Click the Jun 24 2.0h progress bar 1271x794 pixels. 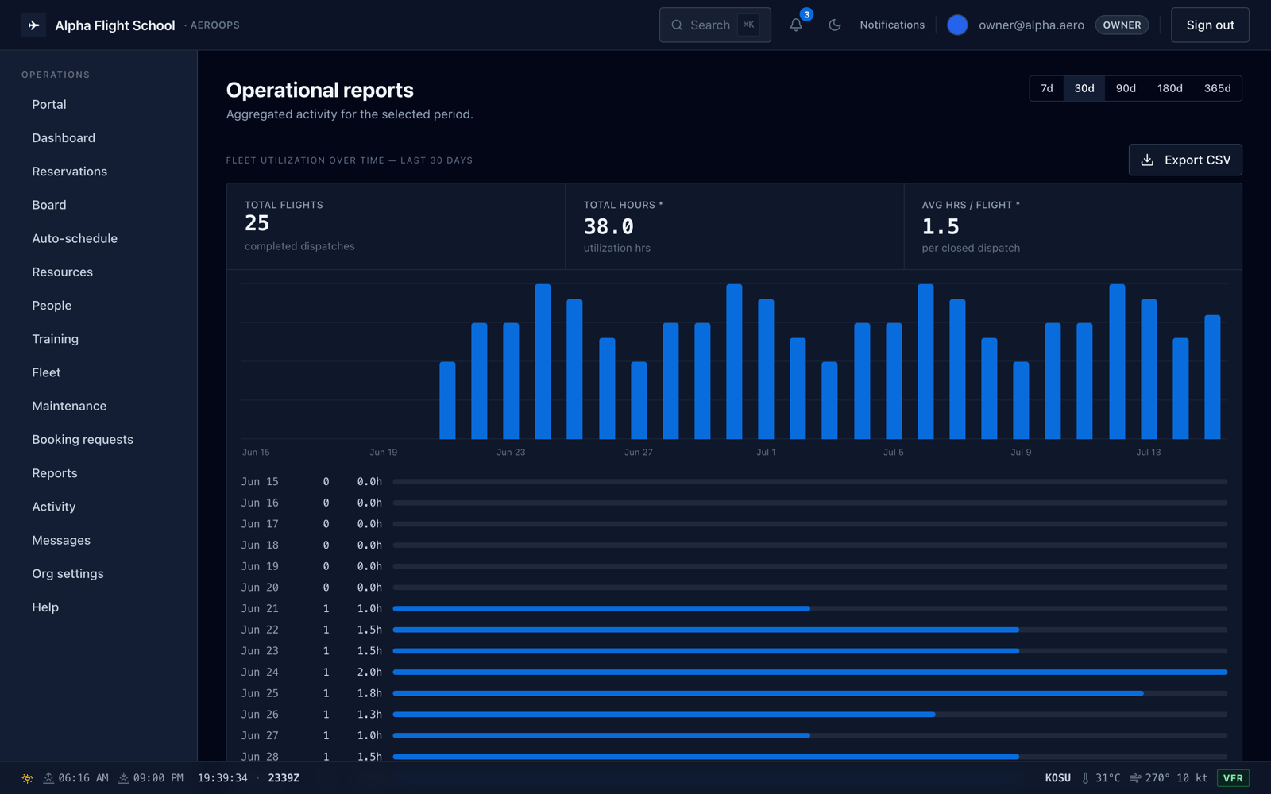point(809,673)
